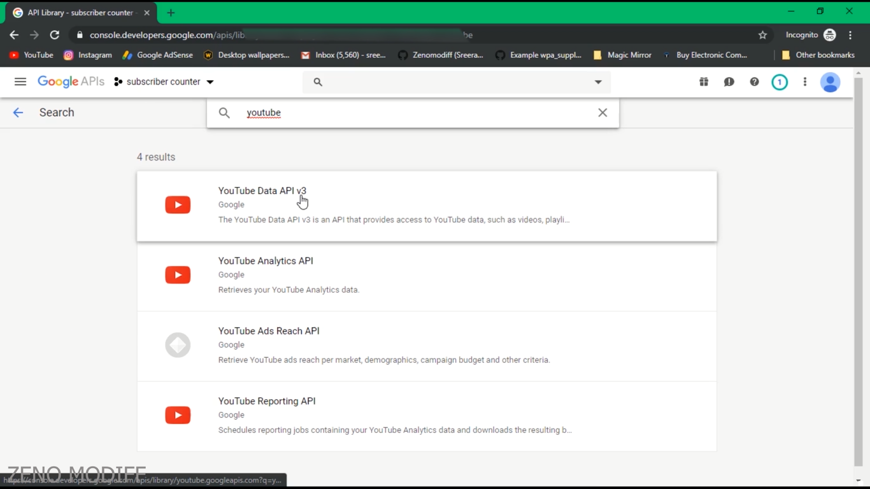Screen dimensions: 870x489
Task: Open the gift free trial icon
Action: coord(704,81)
